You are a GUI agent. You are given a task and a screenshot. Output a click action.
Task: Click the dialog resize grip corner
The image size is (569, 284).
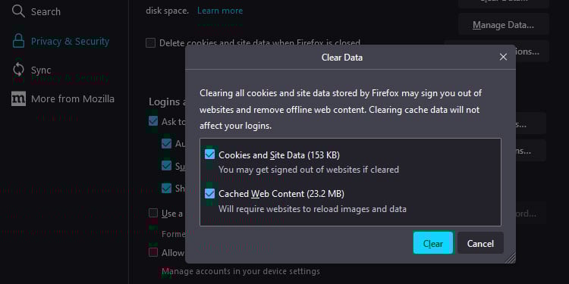point(511,257)
